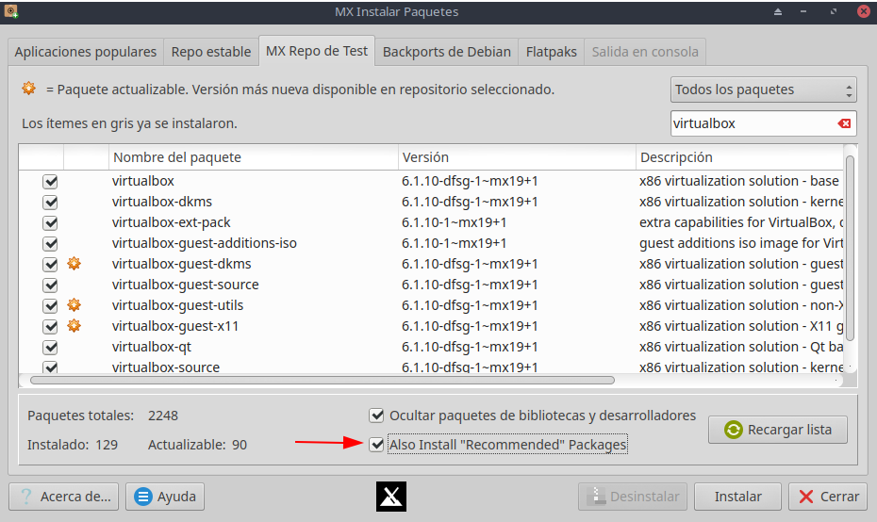Uncheck the virtualbox-qt checkbox
Viewport: 877px width, 522px height.
pos(50,347)
